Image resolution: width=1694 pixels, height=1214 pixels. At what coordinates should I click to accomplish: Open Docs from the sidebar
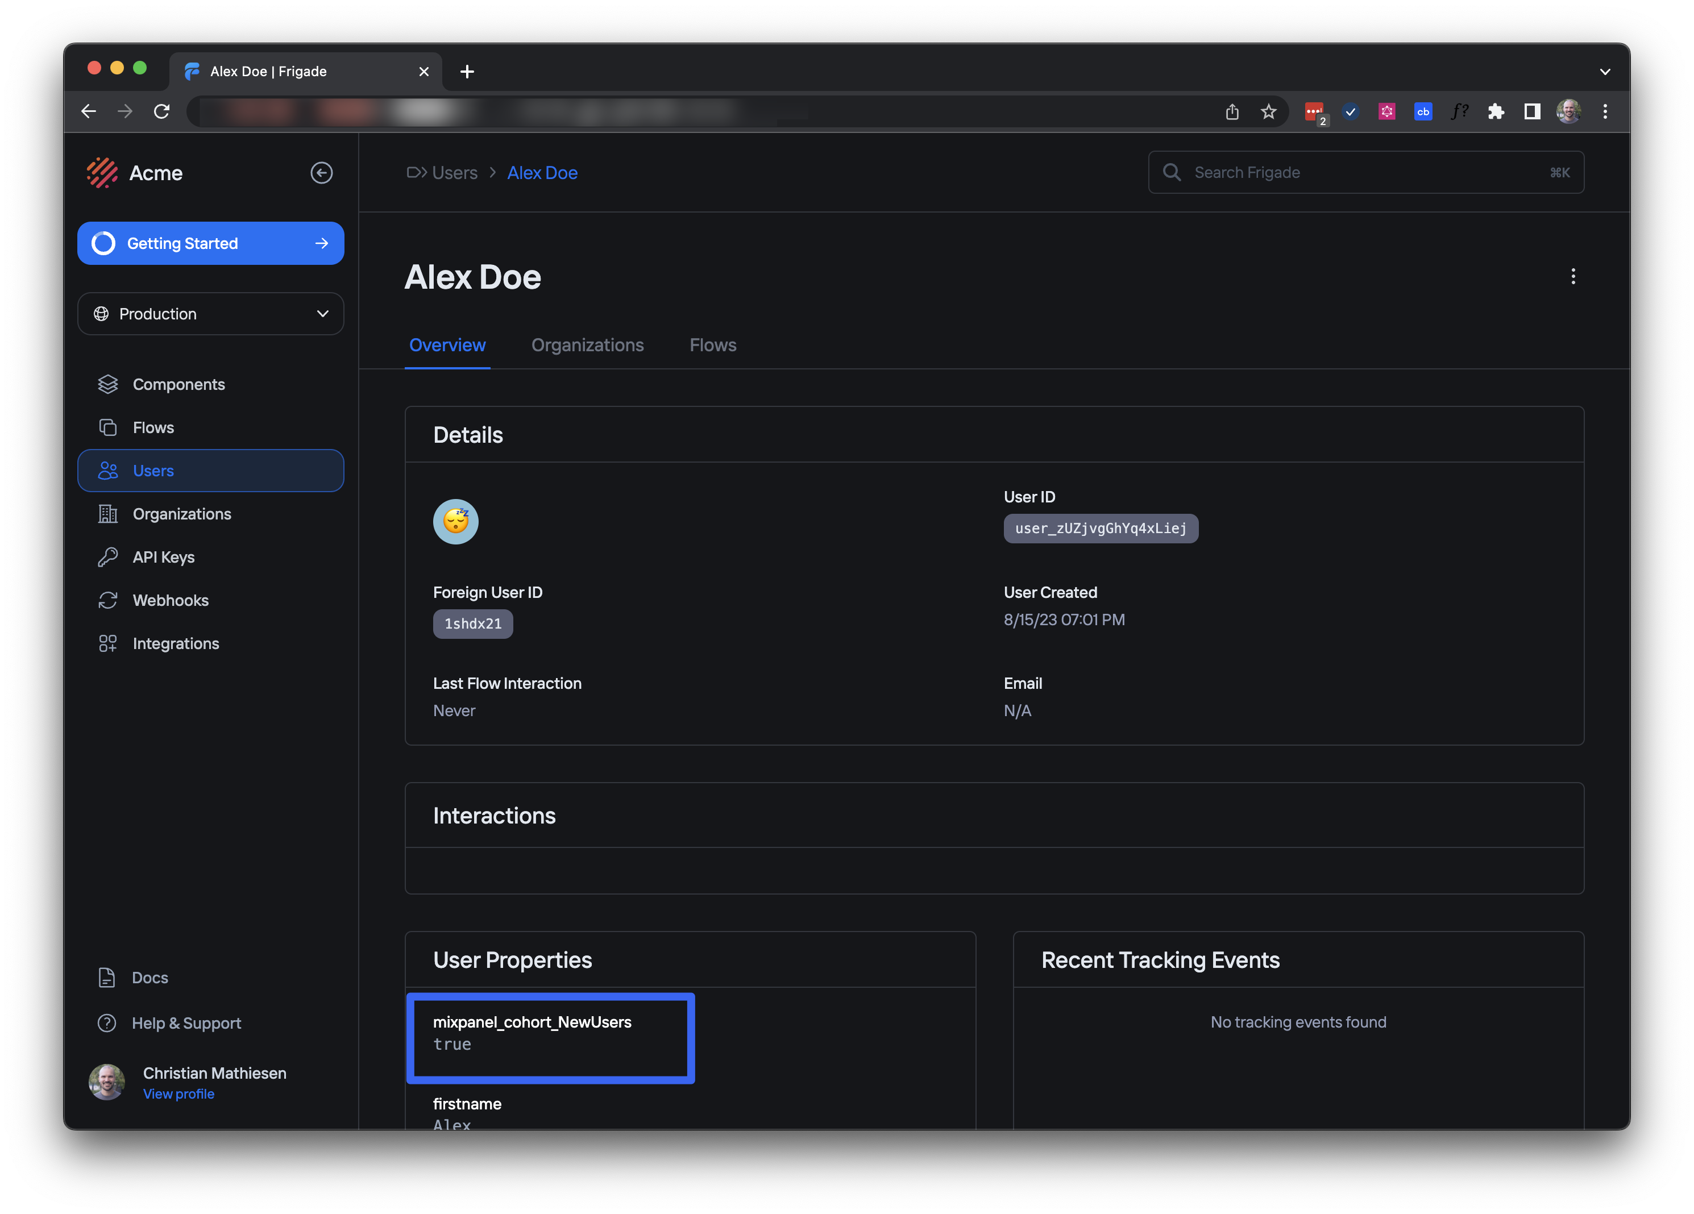(150, 978)
